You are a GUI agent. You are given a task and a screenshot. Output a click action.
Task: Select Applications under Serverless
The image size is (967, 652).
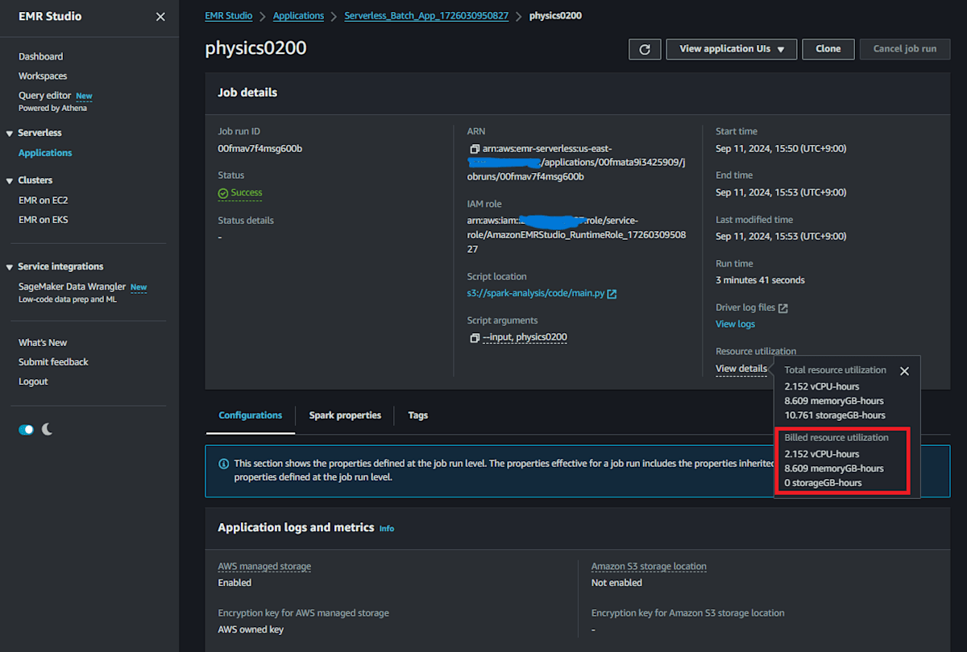coord(45,153)
